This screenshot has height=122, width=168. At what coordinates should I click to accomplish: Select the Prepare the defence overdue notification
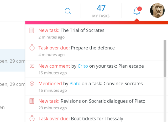tap(93, 48)
